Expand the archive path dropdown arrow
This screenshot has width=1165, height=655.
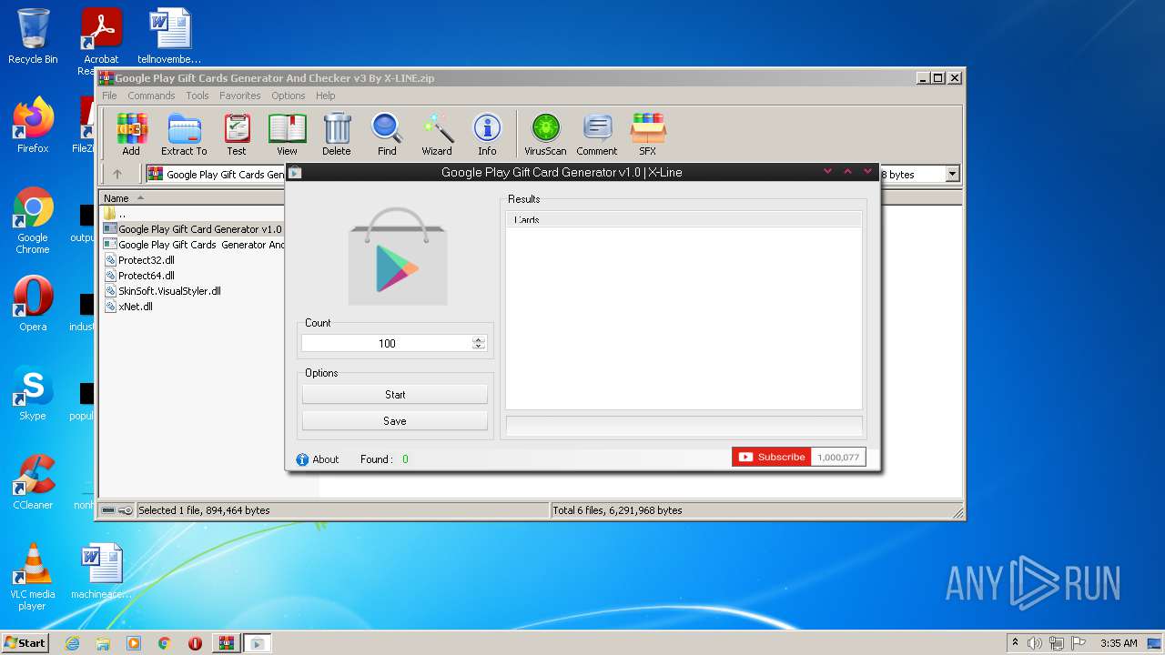coord(952,174)
